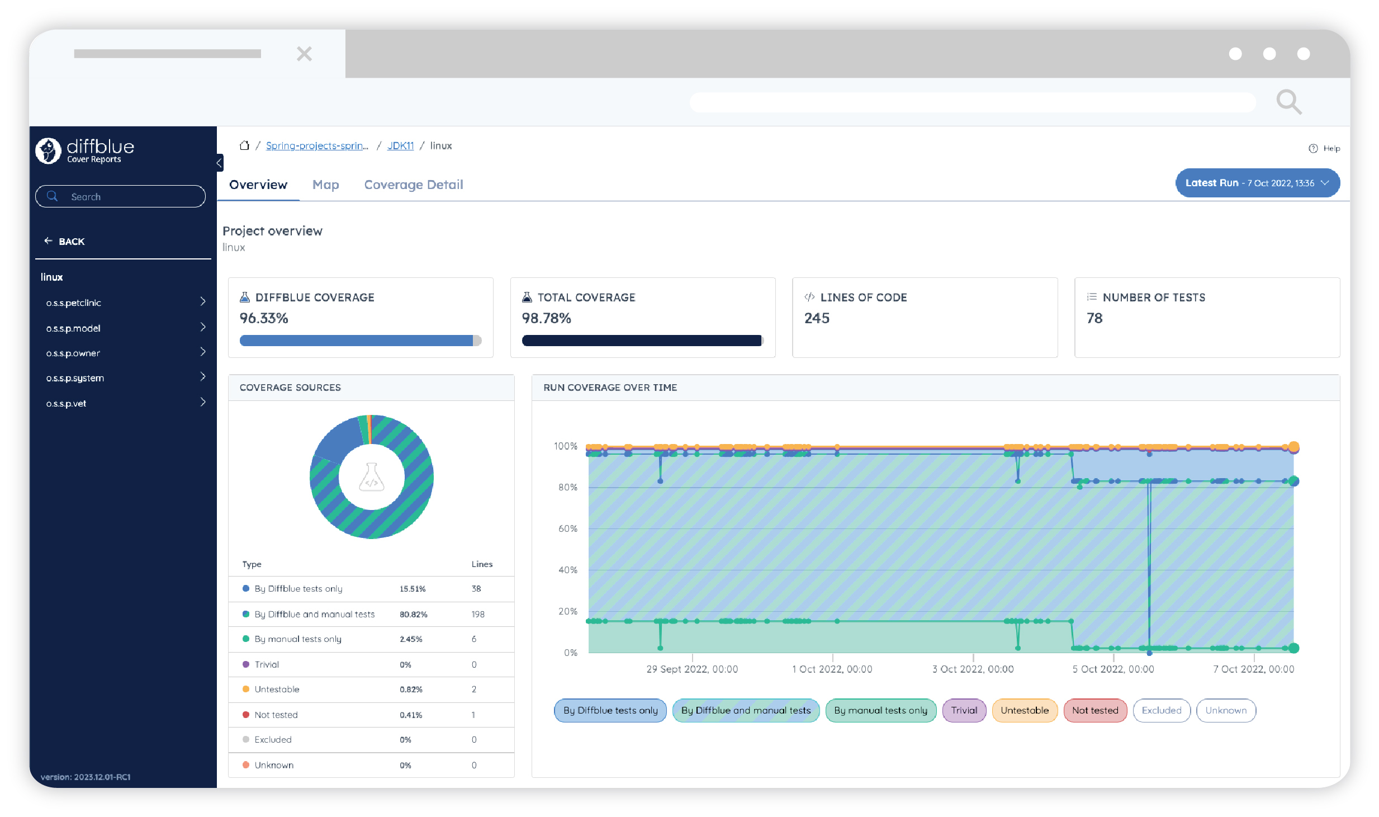Screen dimensions: 1379x817
Task: Click the Diffblue Cover Reports logo
Action: click(85, 151)
